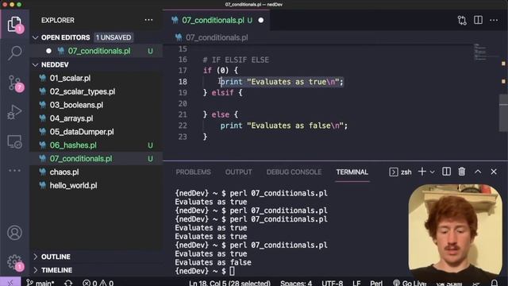Change UTF-8 file encoding

click(332, 283)
